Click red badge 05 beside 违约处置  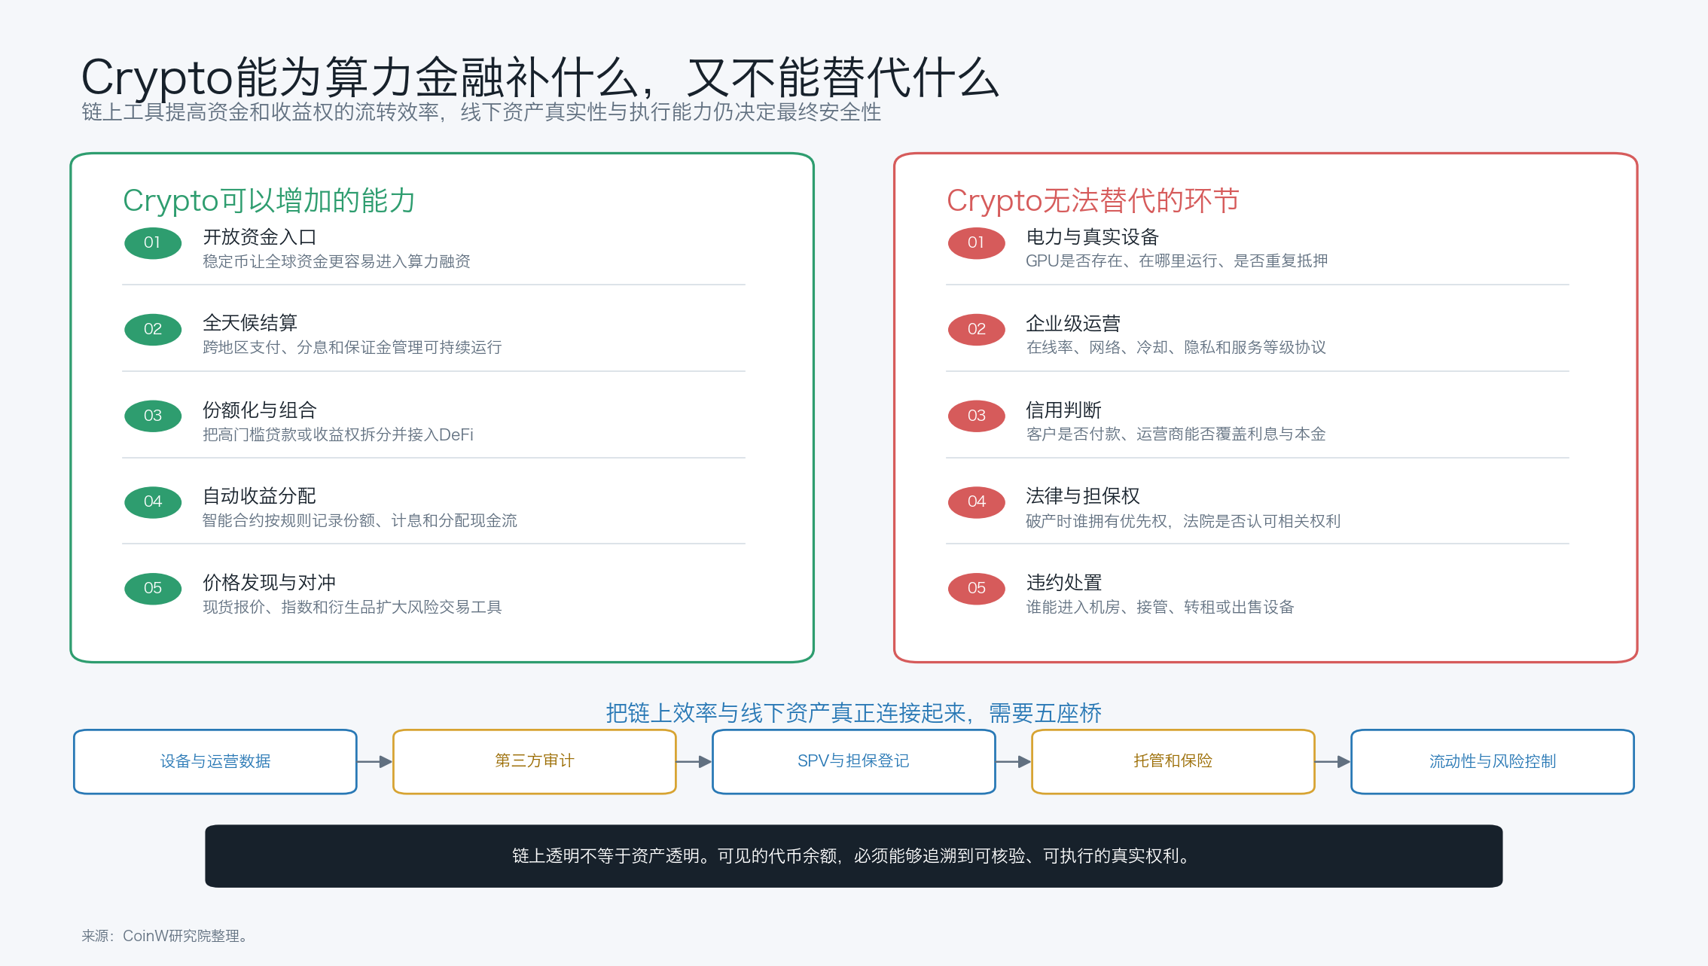click(977, 588)
